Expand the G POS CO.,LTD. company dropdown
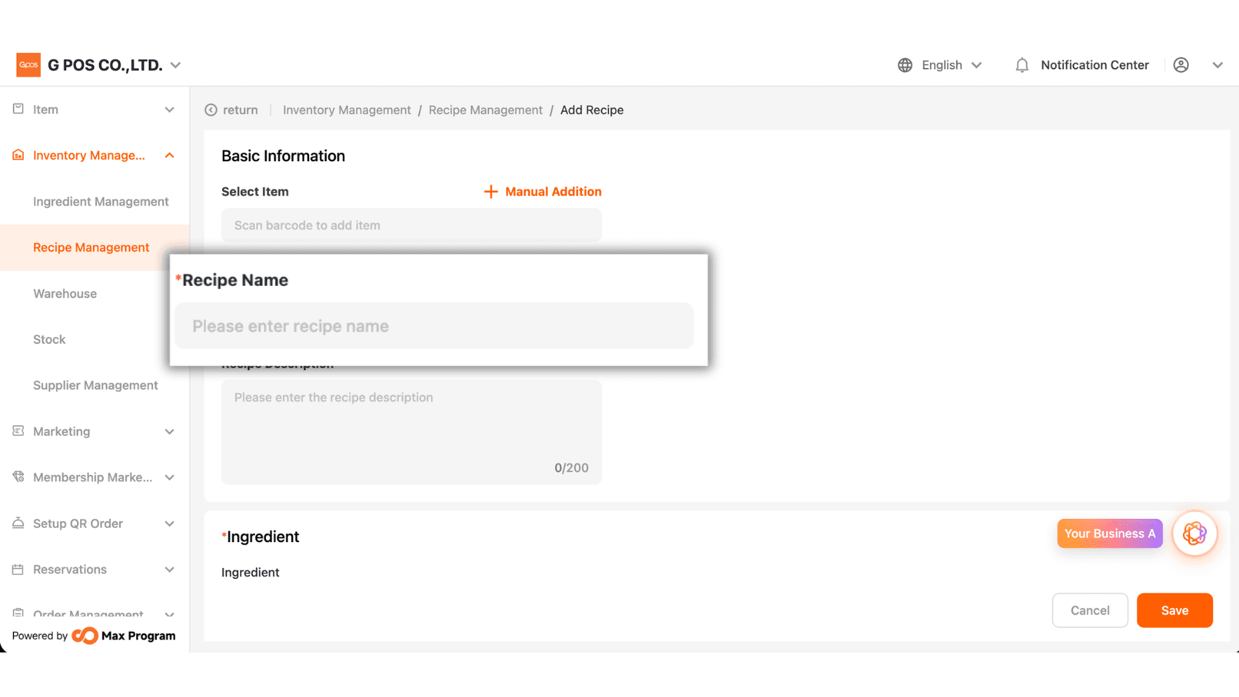Screen dimensions: 1239x697 click(176, 65)
